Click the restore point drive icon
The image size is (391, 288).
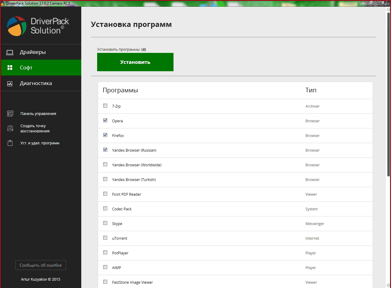pos(10,128)
